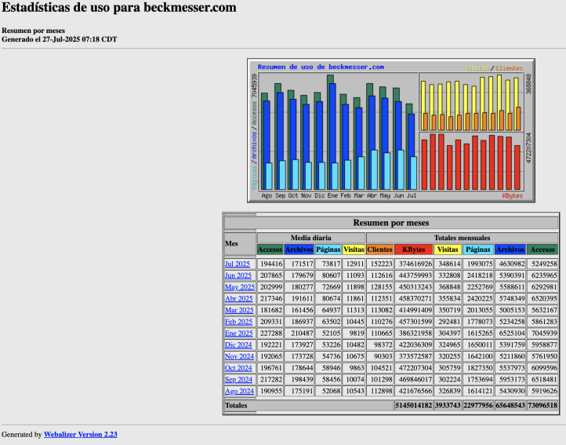The height and width of the screenshot is (445, 566).
Task: Select the Sep 2024 link
Action: (x=239, y=379)
